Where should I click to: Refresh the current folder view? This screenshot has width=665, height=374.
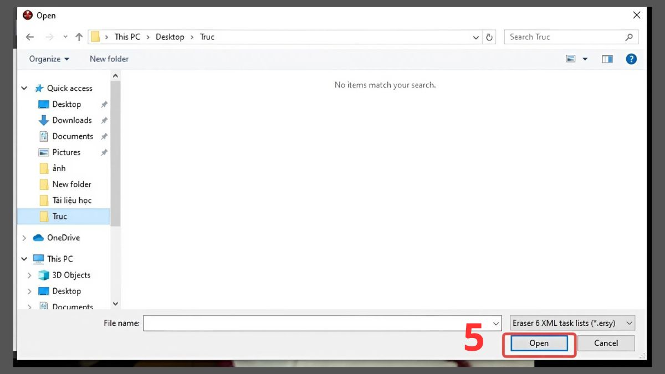pos(489,37)
